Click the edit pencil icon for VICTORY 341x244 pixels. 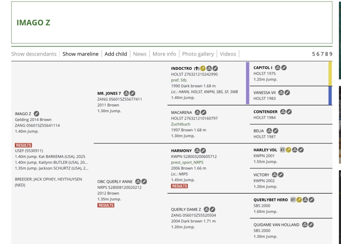coord(281,175)
